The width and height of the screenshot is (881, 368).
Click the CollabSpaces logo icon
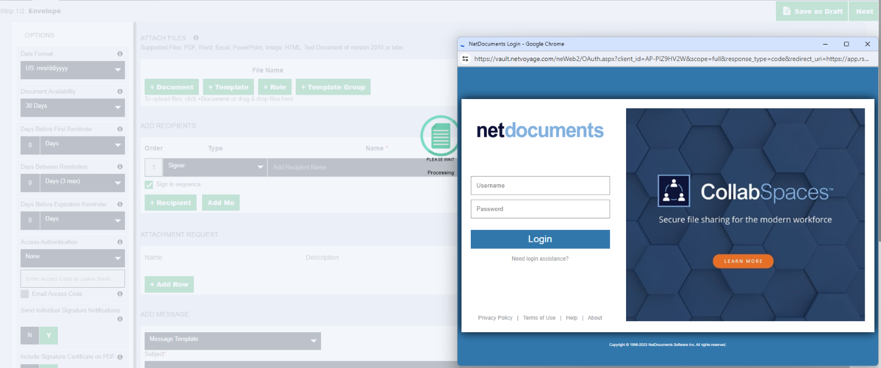tap(674, 190)
